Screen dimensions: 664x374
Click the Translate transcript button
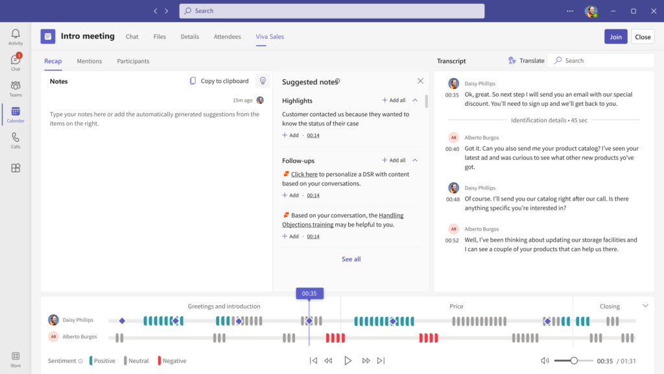point(527,60)
